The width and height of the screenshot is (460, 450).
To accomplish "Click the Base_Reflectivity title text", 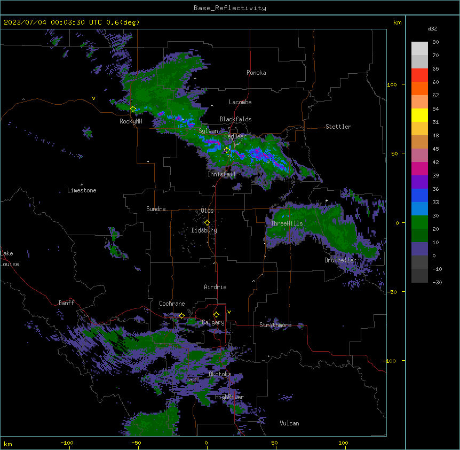I will click(x=230, y=8).
